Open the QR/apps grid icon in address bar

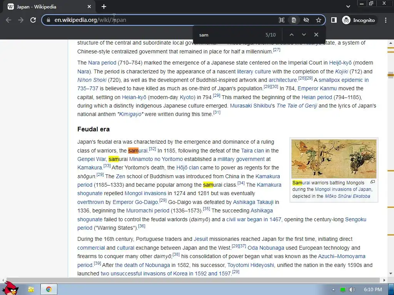click(282, 20)
